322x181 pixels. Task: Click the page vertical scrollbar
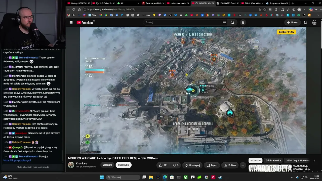click(321, 35)
